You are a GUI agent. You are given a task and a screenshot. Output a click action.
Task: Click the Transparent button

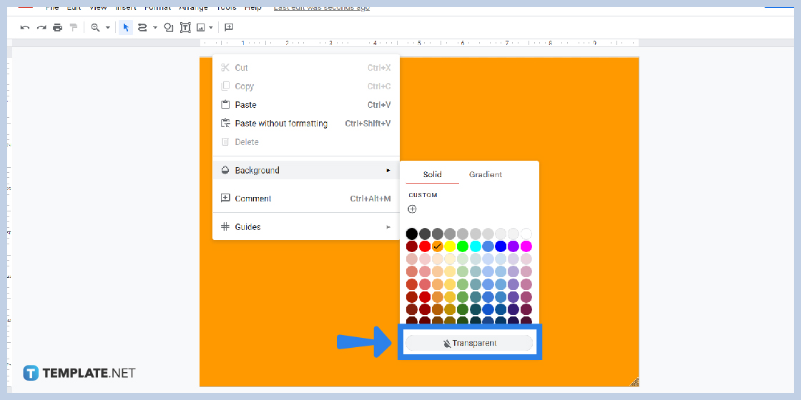[x=469, y=344]
